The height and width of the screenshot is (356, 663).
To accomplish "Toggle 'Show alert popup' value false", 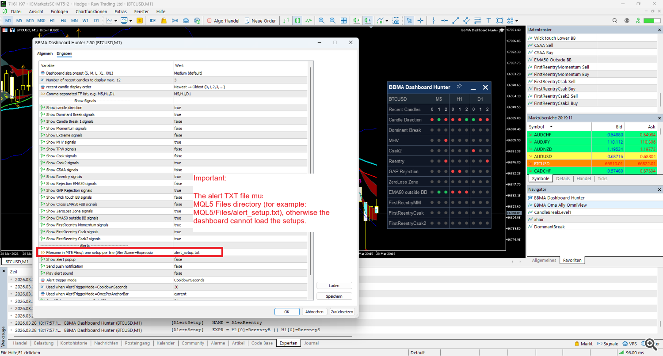I will coord(240,259).
